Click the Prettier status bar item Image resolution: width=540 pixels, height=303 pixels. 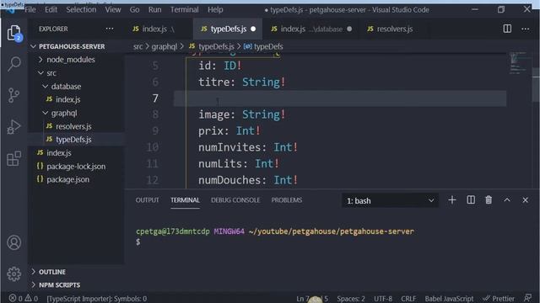499,298
